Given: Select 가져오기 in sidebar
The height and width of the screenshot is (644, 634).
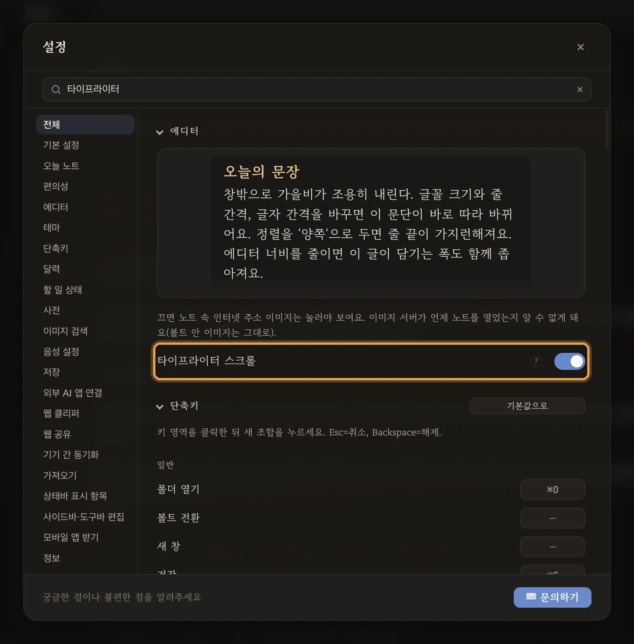Looking at the screenshot, I should (x=85, y=475).
